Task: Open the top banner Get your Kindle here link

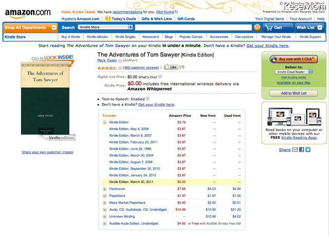Action: (267, 46)
